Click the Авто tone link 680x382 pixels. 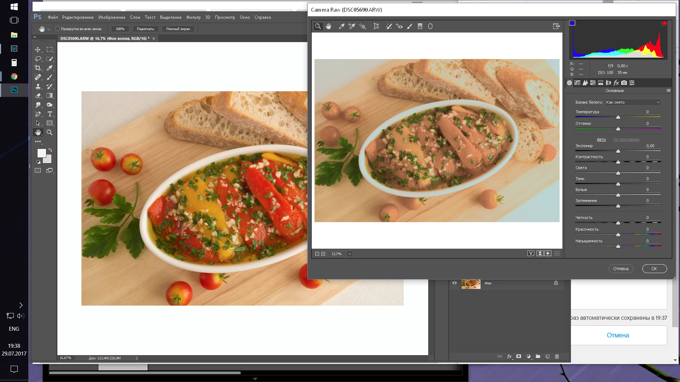tap(601, 139)
